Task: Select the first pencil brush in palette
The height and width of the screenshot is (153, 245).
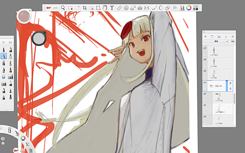Action: click(4, 50)
